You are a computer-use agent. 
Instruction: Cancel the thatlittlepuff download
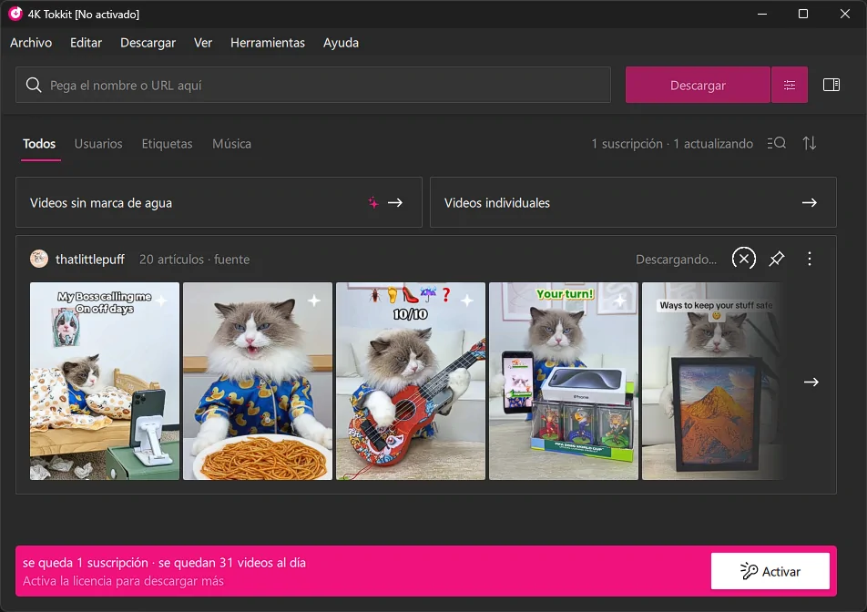pyautogui.click(x=744, y=258)
